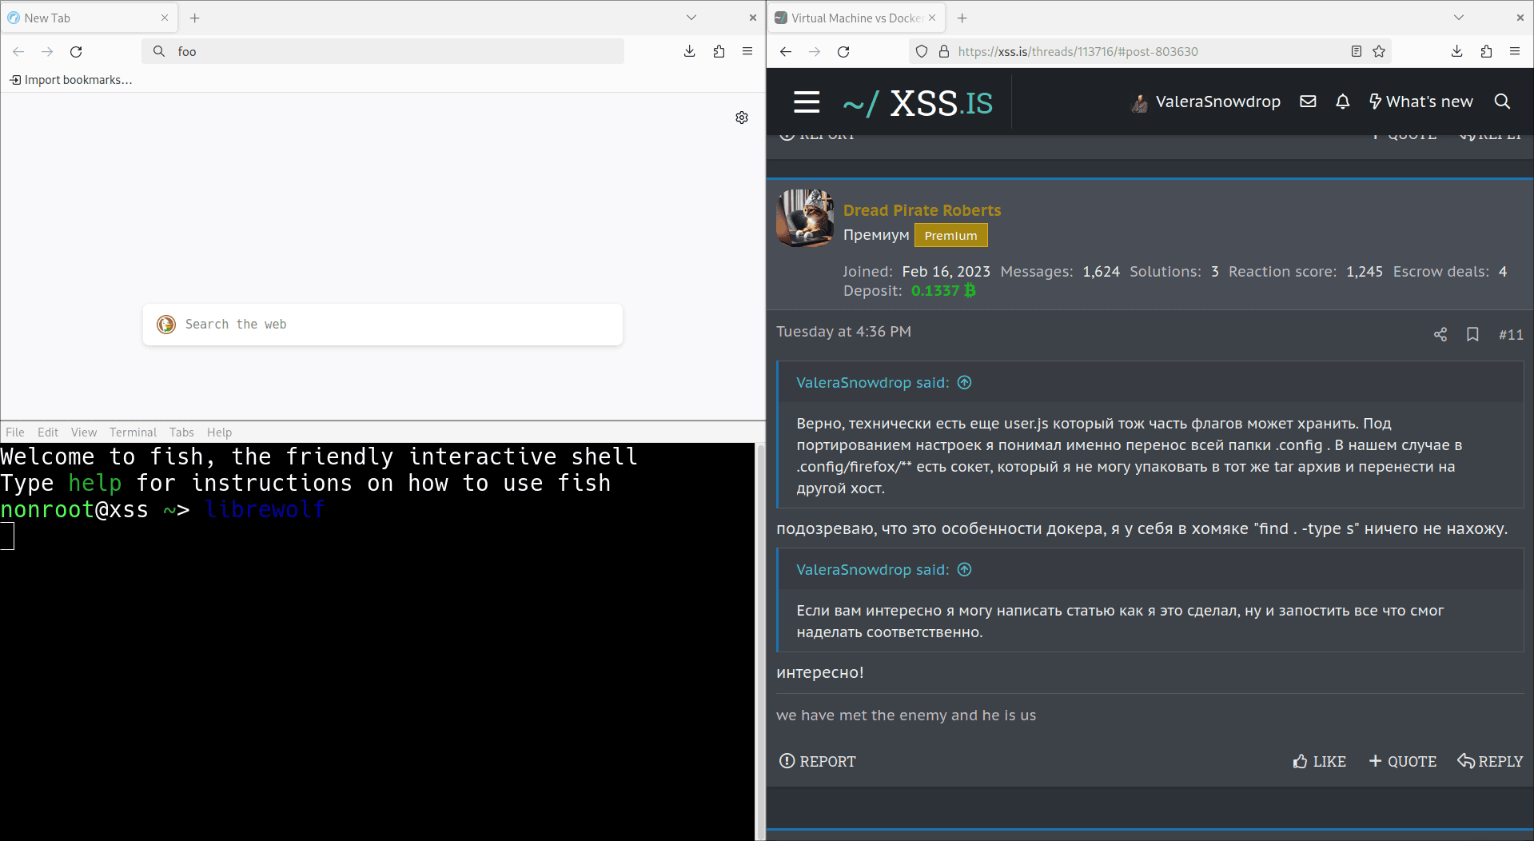This screenshot has width=1534, height=841.
Task: Open the #11 post permalink
Action: click(x=1511, y=335)
